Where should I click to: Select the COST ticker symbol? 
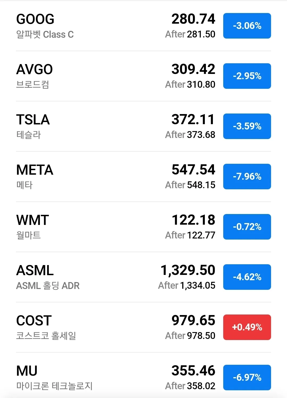(x=34, y=321)
